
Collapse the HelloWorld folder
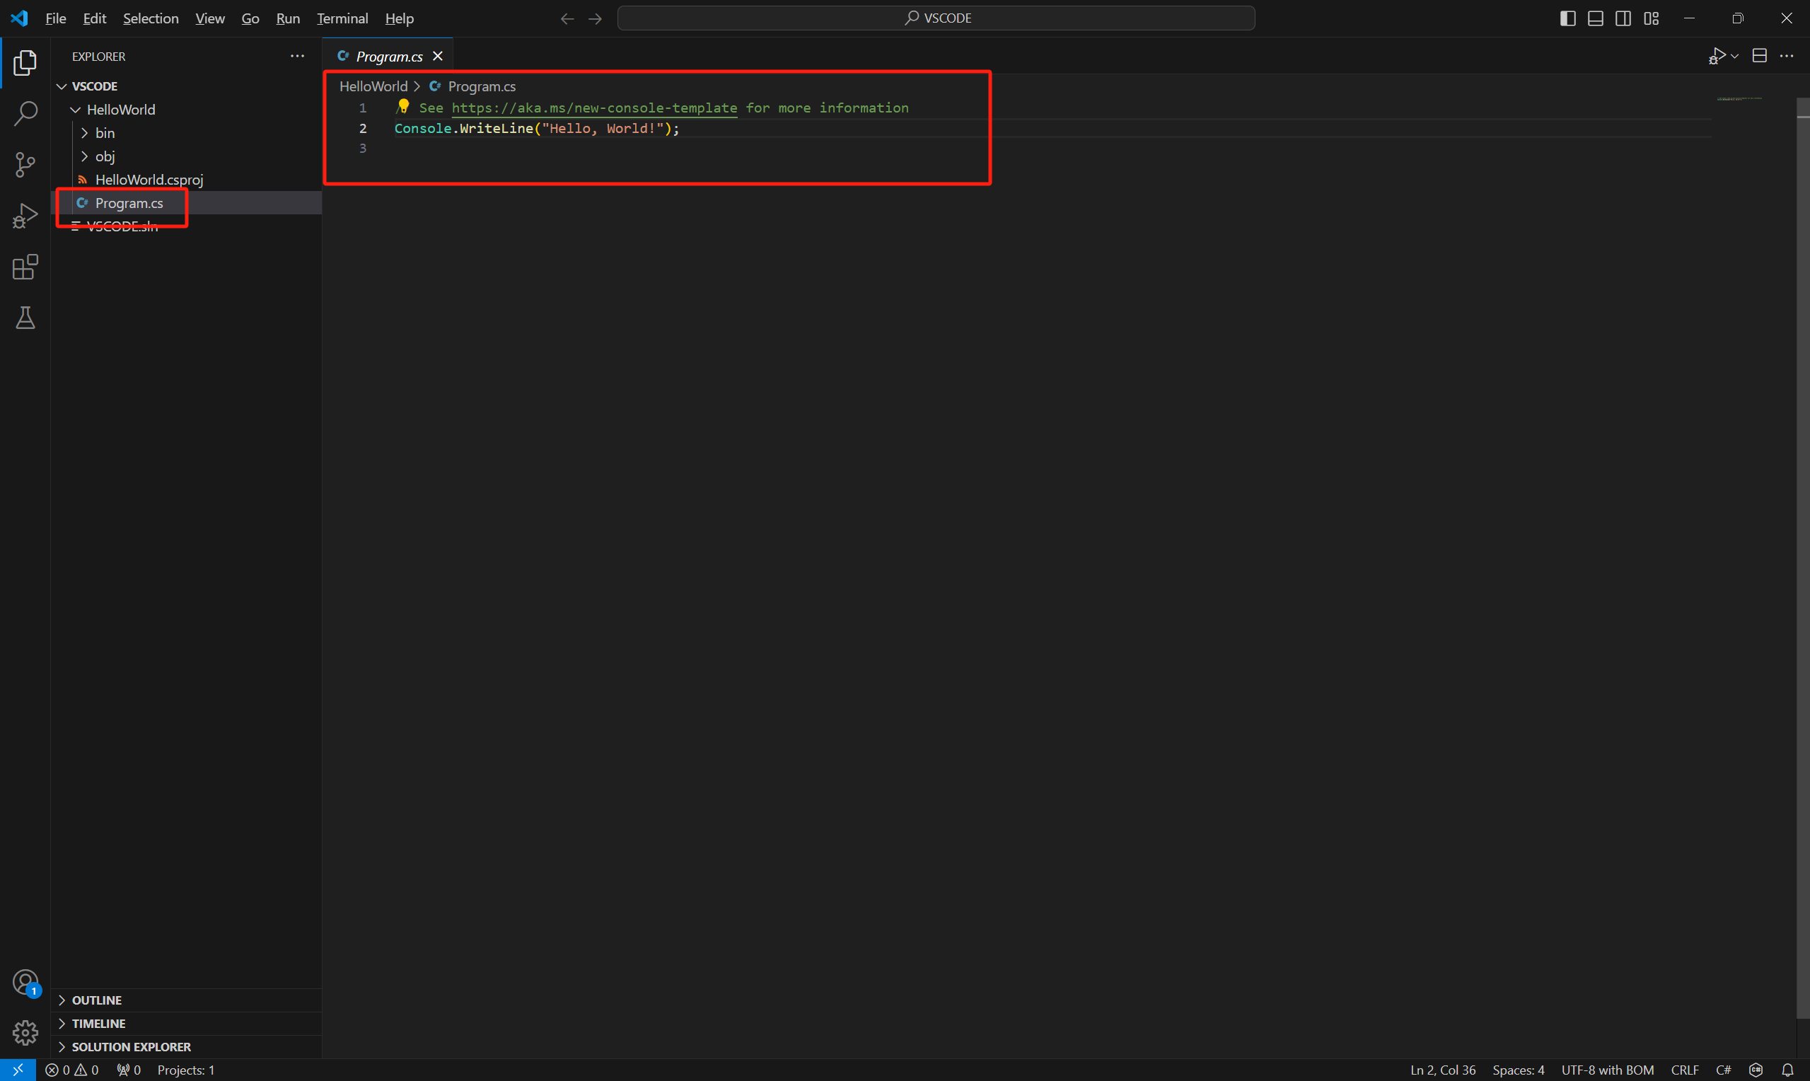187,109
